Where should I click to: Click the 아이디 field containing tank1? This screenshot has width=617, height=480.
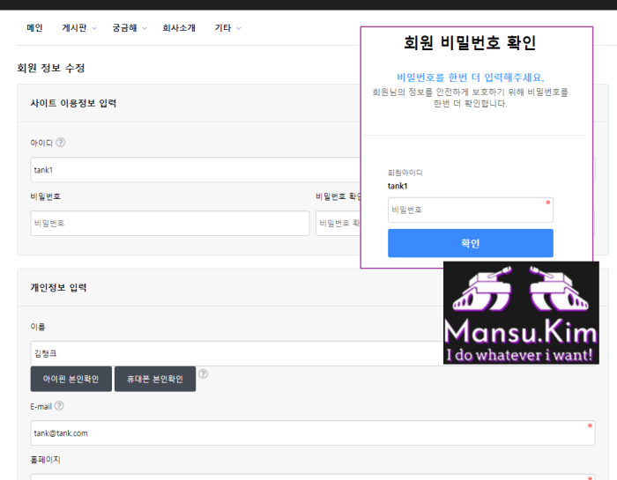[196, 170]
